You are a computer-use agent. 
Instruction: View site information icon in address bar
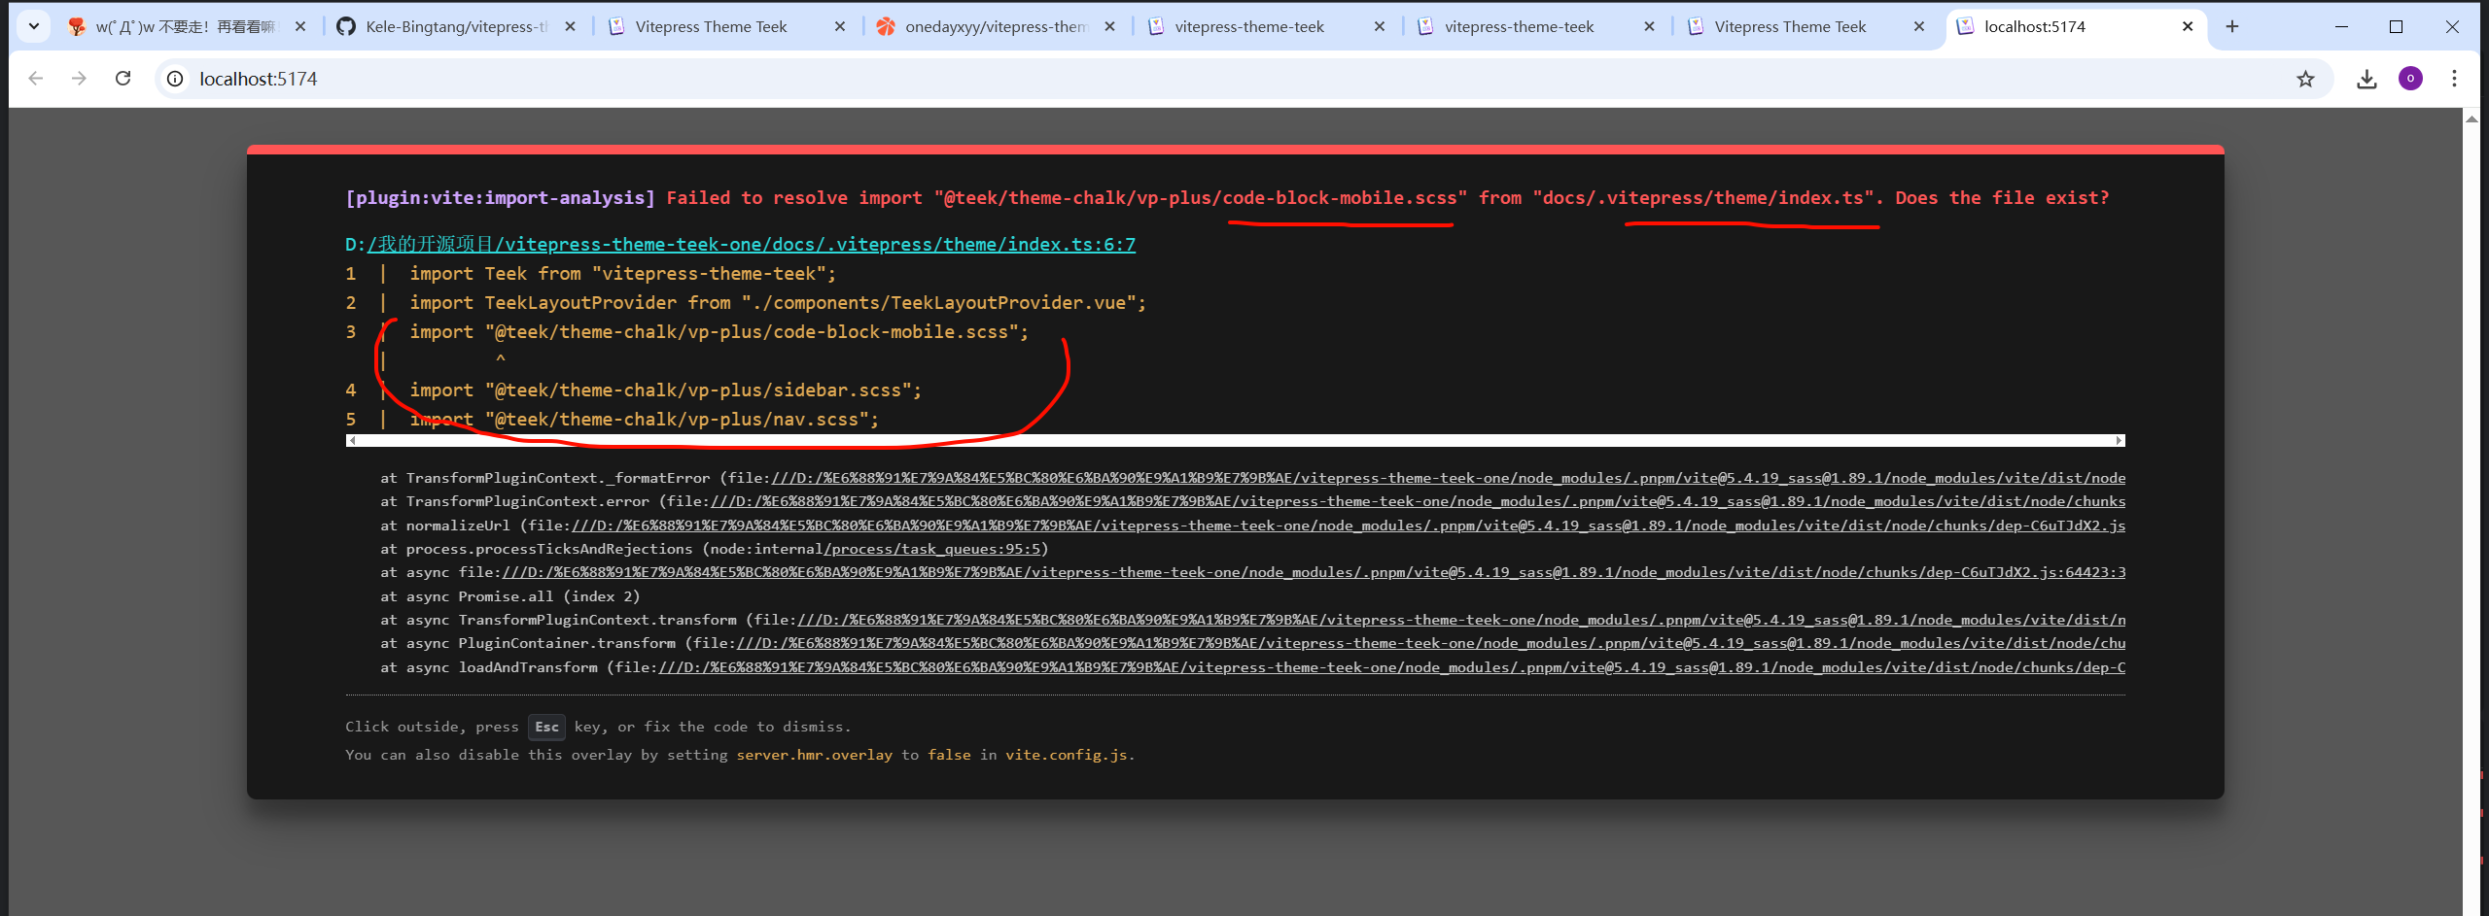[x=175, y=79]
